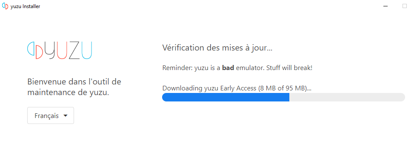This screenshot has width=417, height=163.
Task: Click the greyed-out maximize window icon
Action: [405, 6]
